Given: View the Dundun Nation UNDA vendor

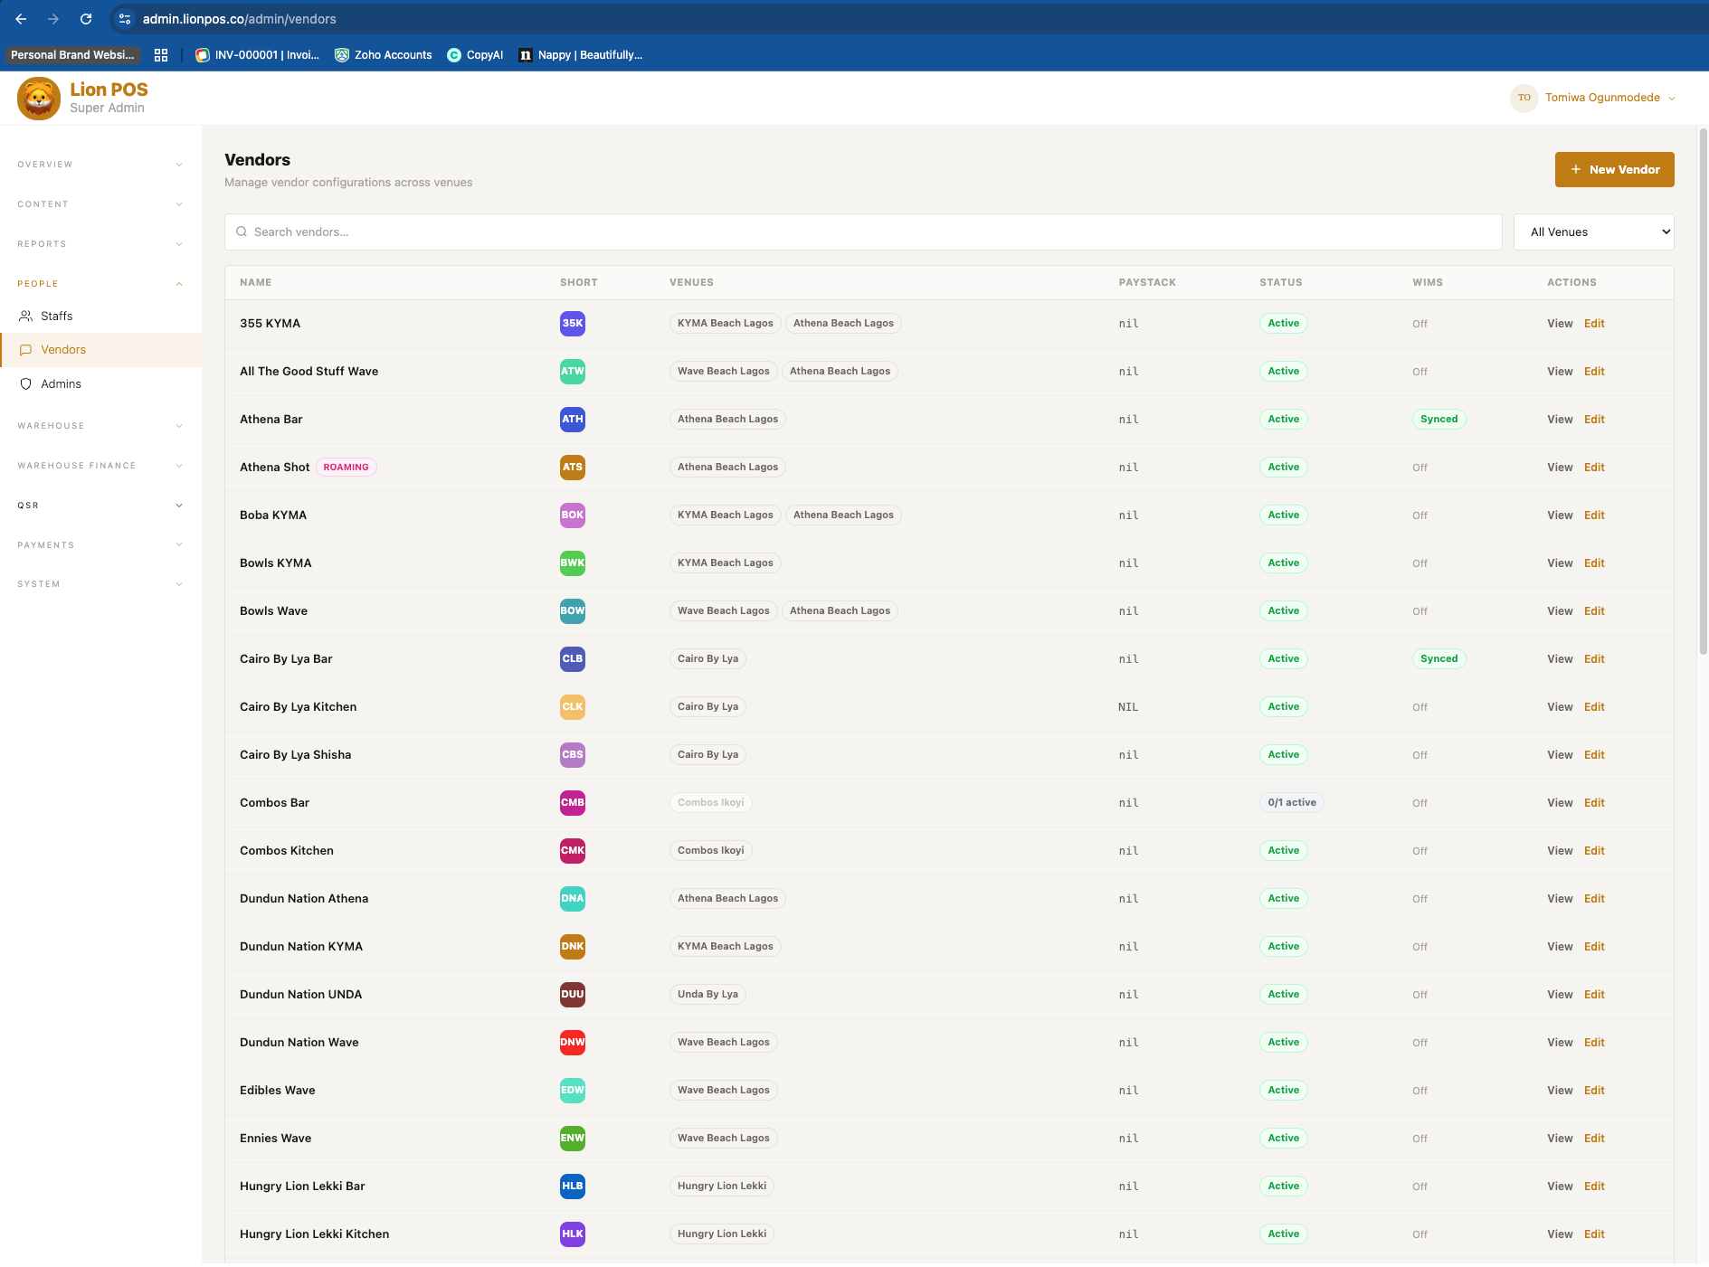Looking at the screenshot, I should (x=1560, y=995).
